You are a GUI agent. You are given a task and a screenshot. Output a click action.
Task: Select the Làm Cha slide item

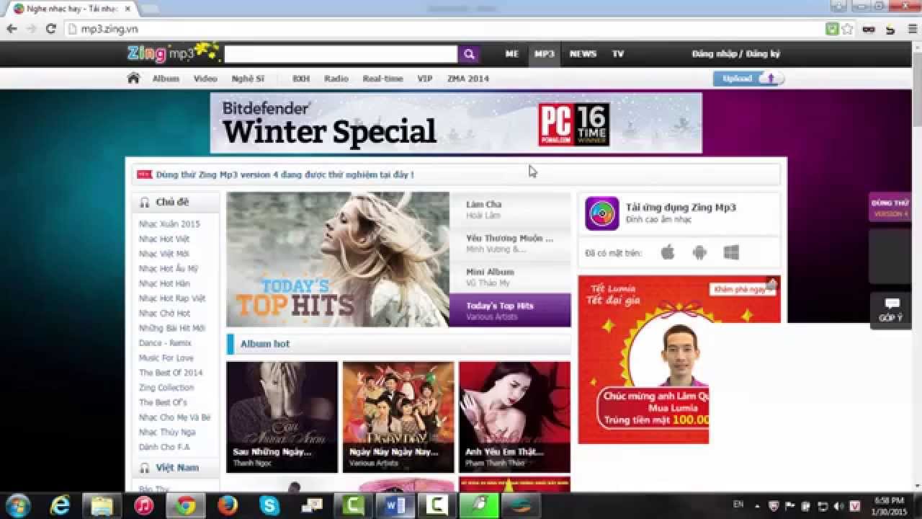pos(510,209)
